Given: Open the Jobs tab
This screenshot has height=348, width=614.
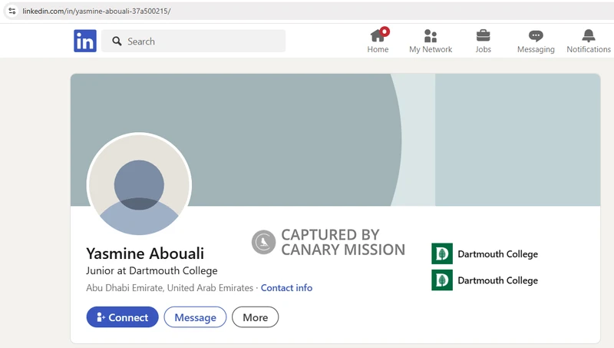Looking at the screenshot, I should coord(483,41).
